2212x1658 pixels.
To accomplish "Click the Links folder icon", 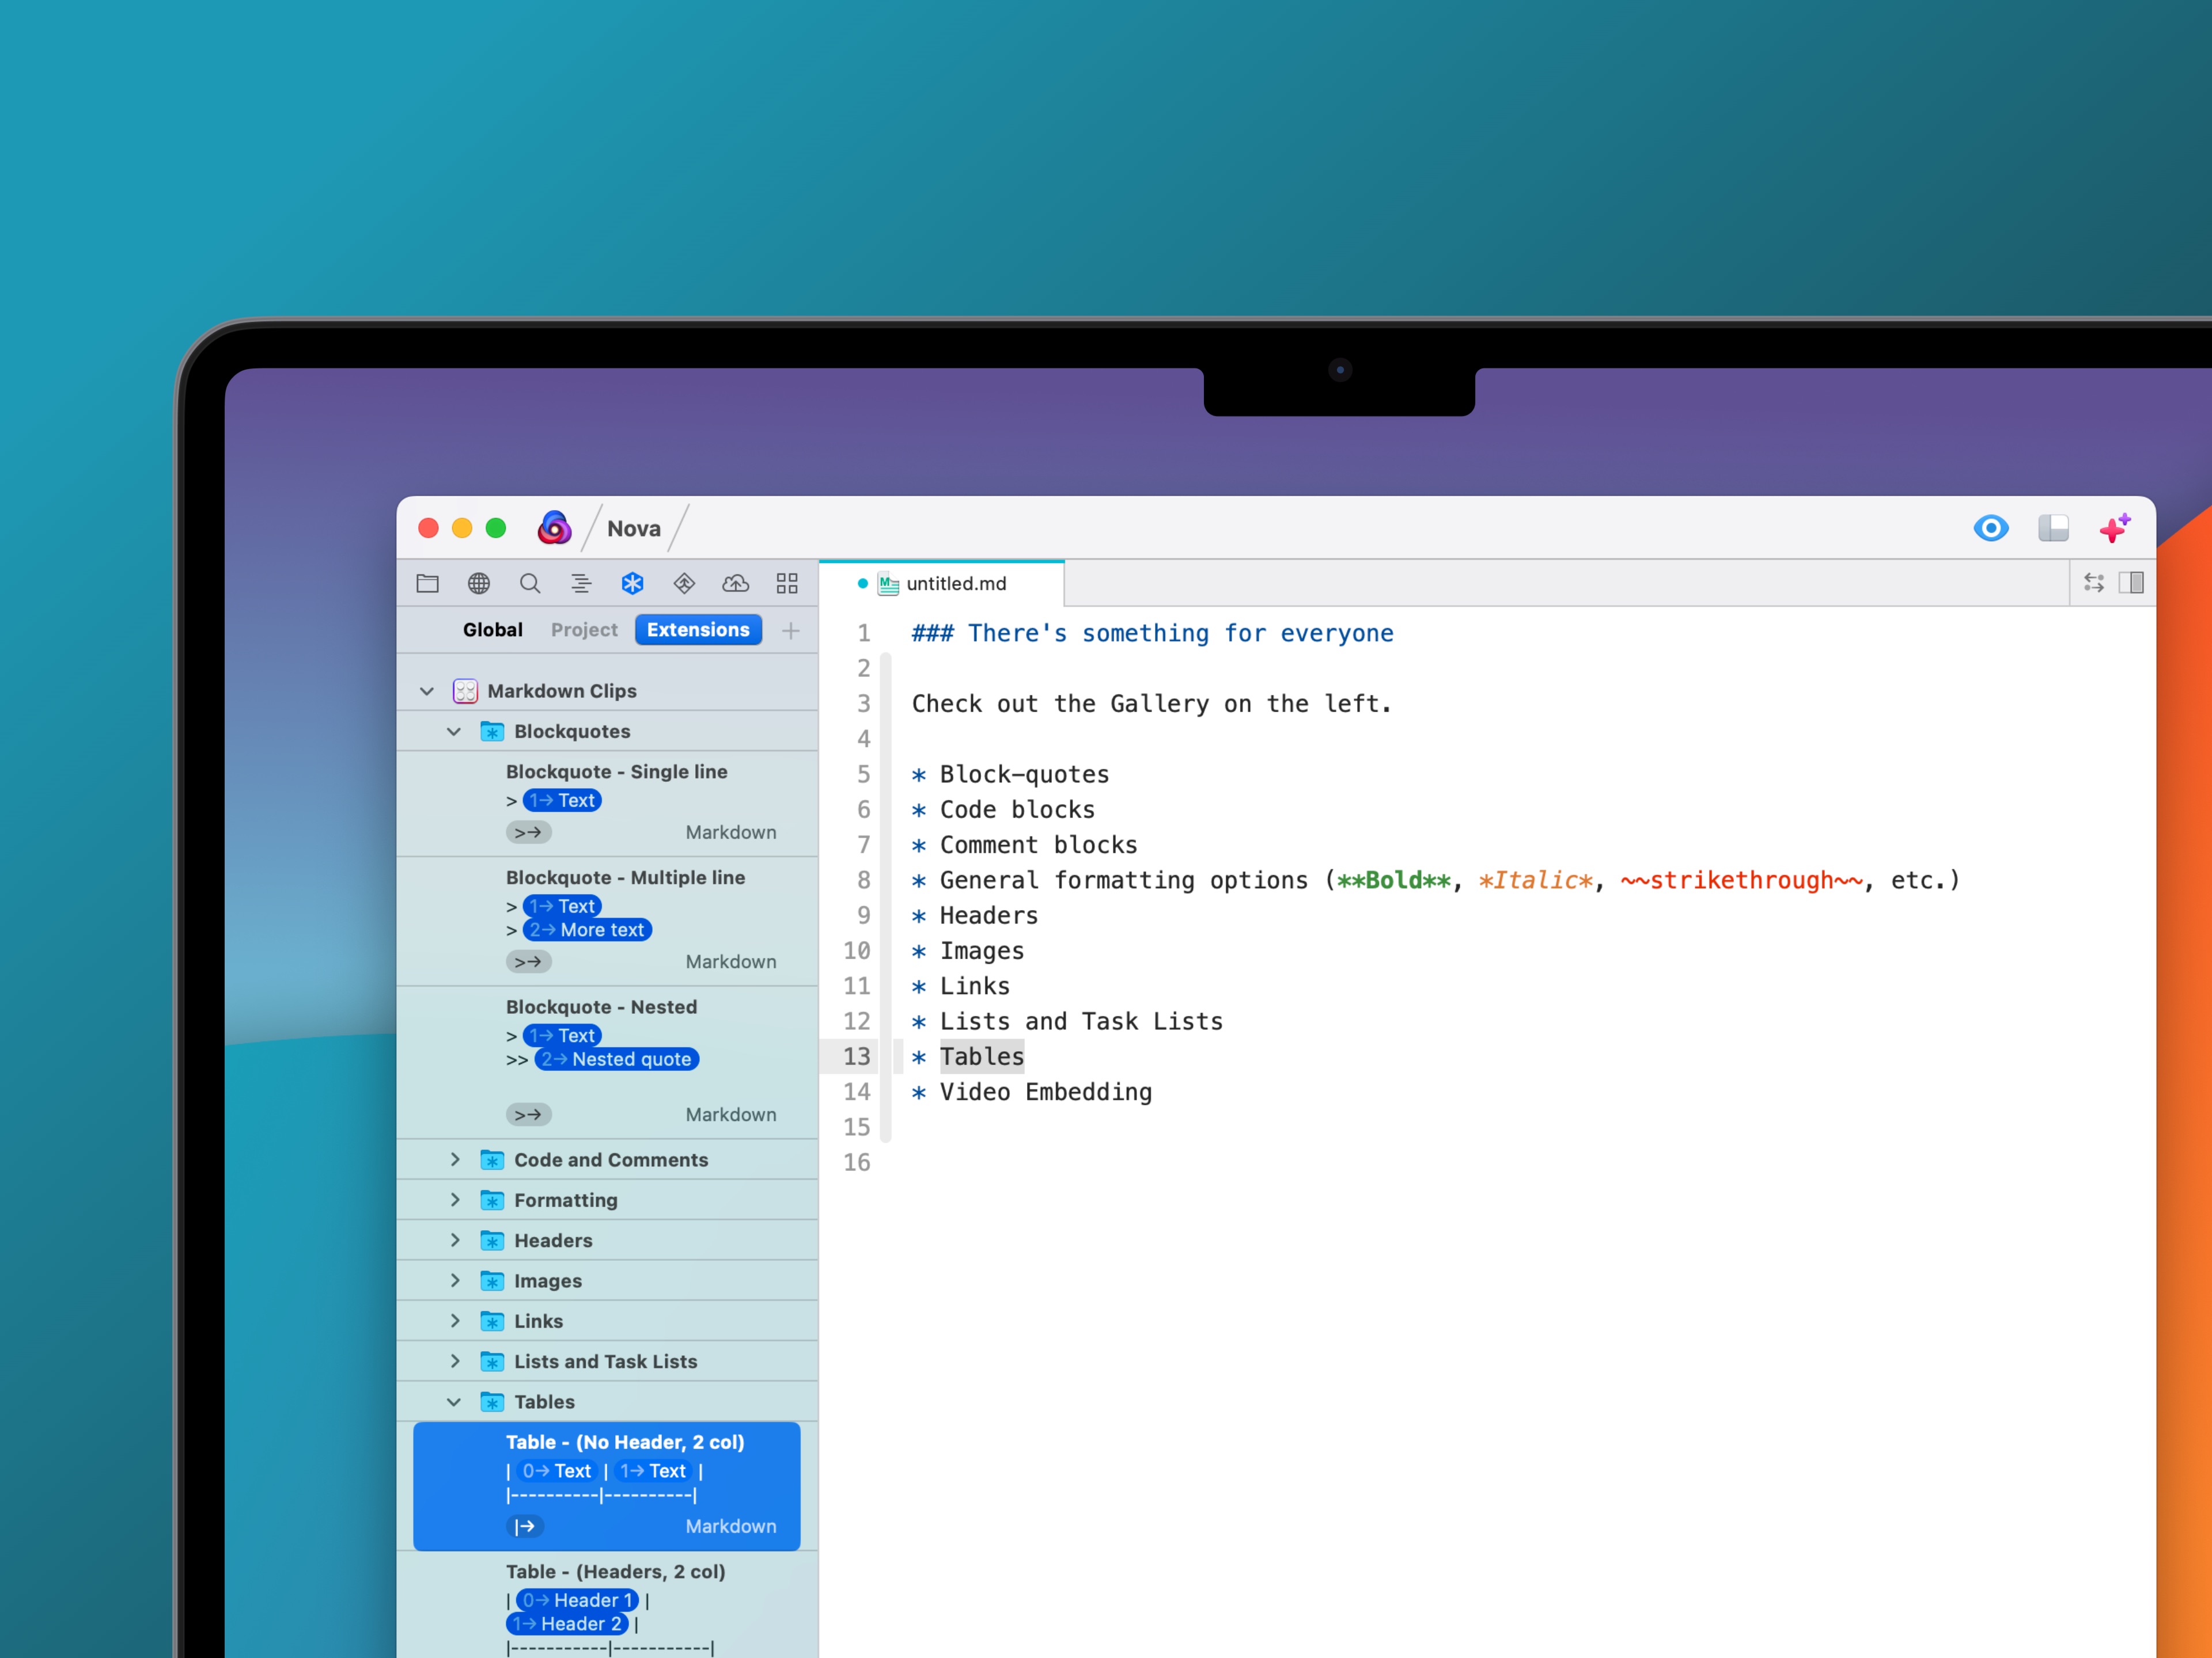I will coord(492,1321).
